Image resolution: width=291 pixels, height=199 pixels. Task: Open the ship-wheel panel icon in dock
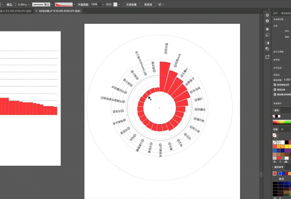point(267,15)
